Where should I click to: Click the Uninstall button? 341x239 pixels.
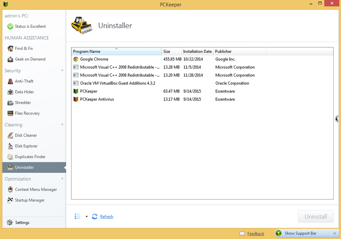(x=316, y=216)
